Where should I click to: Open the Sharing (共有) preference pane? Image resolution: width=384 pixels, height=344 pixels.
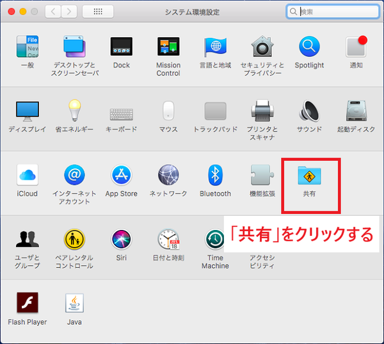tap(310, 175)
